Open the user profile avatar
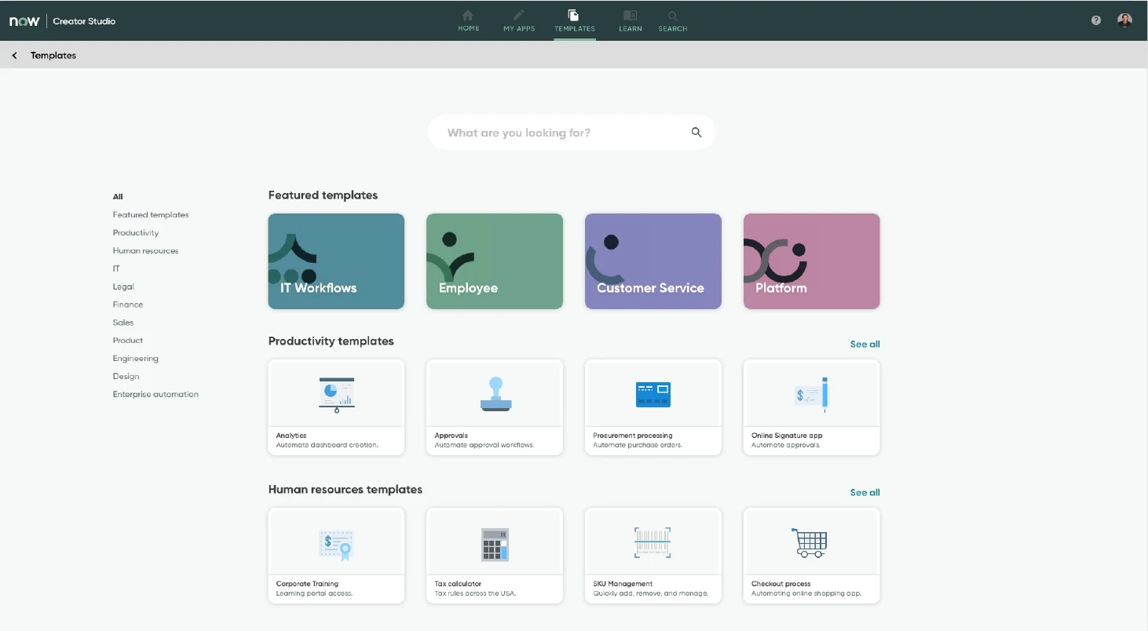Image resolution: width=1148 pixels, height=631 pixels. click(1125, 20)
